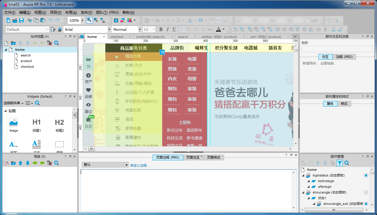Open the 注释 (PRO) tab
Image resolution: width=377 pixels, height=215 pixels.
pyautogui.click(x=344, y=57)
